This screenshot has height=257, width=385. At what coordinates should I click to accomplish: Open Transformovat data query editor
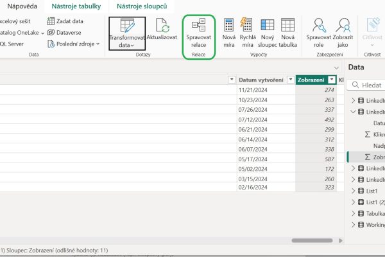click(x=127, y=33)
